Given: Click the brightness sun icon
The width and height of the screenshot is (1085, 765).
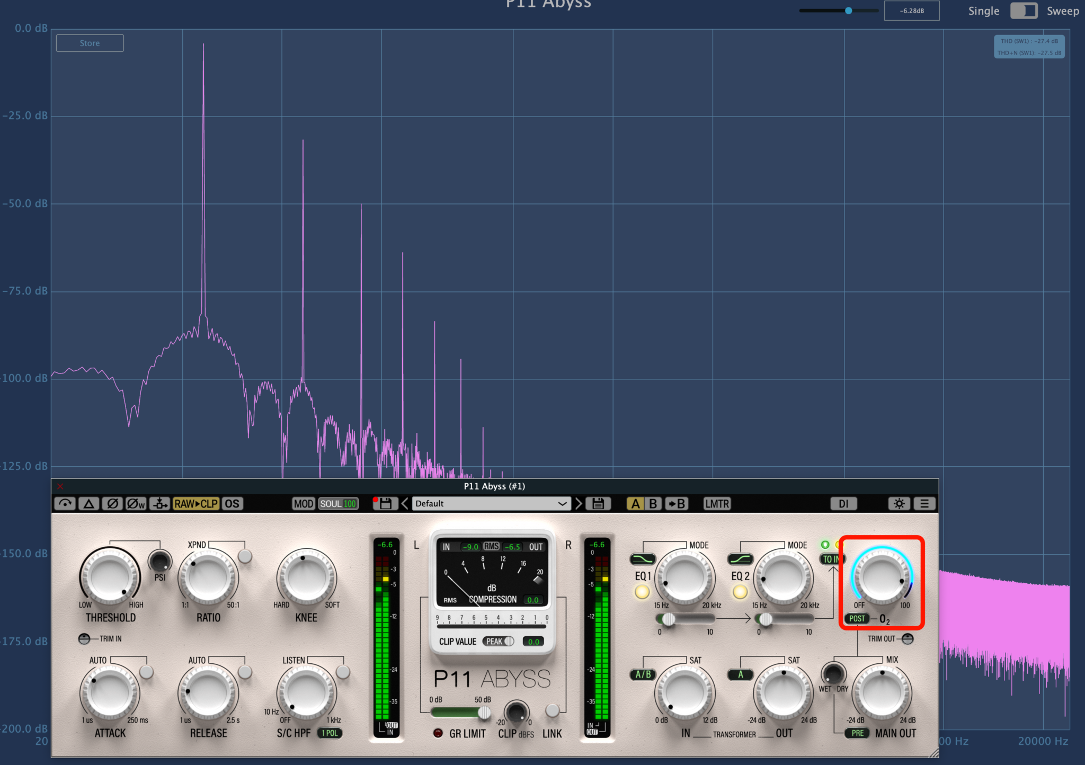Looking at the screenshot, I should 899,503.
